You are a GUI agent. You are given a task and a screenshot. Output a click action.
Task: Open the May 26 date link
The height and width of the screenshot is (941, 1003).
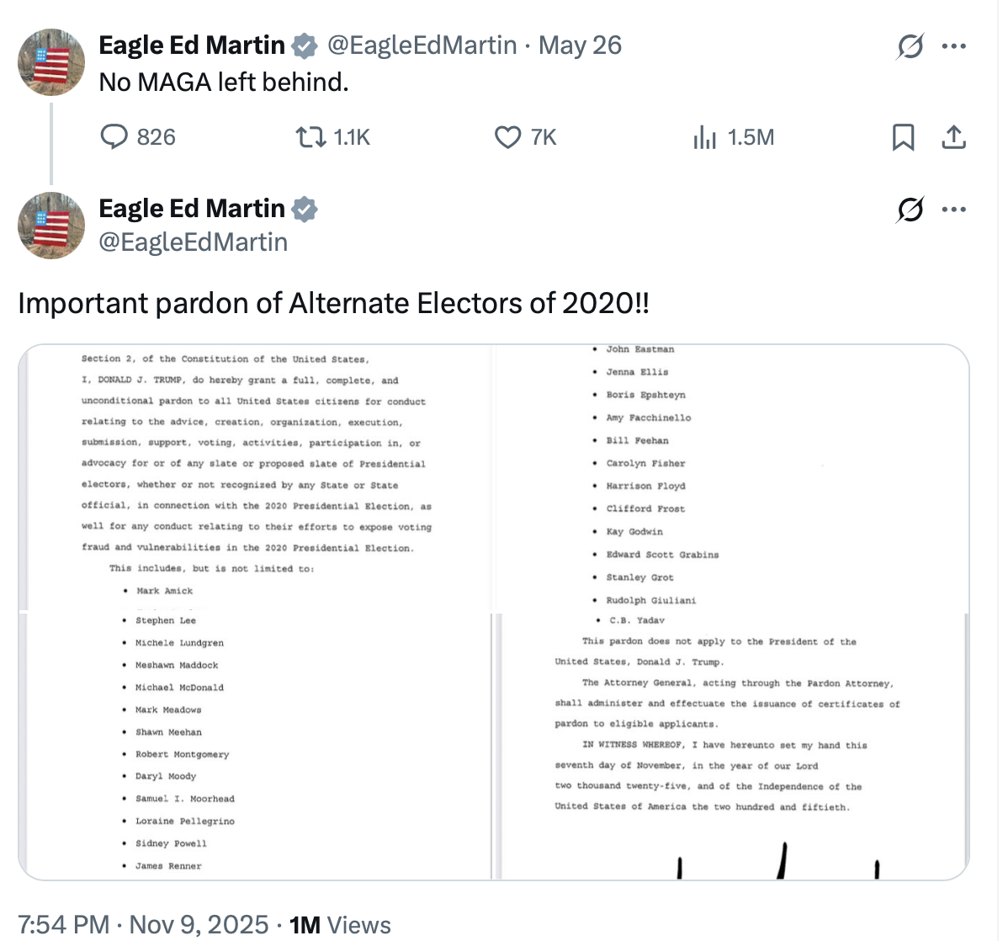coord(580,45)
